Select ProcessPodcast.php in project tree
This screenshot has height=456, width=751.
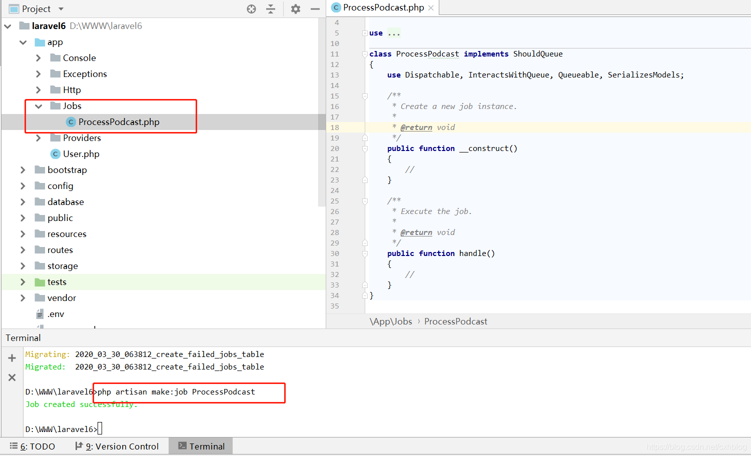click(119, 122)
